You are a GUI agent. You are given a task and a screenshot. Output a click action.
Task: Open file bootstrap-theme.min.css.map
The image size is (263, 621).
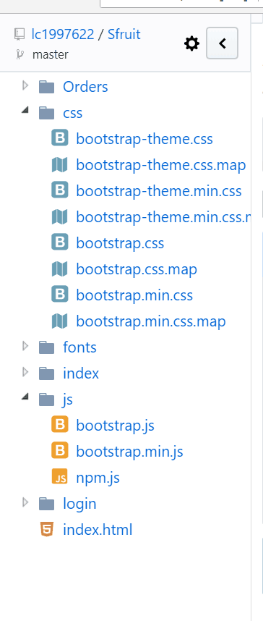163,217
